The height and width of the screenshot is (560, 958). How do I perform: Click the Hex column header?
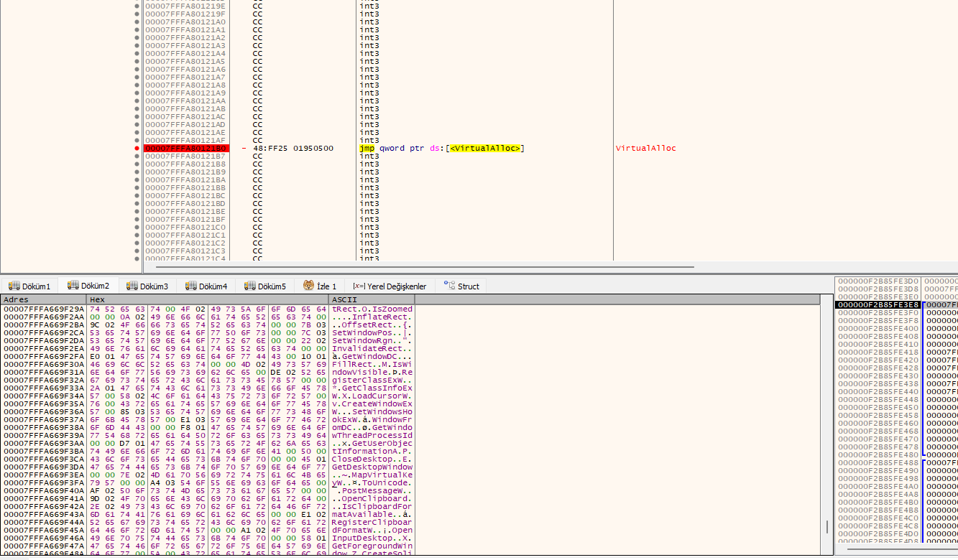pos(208,299)
